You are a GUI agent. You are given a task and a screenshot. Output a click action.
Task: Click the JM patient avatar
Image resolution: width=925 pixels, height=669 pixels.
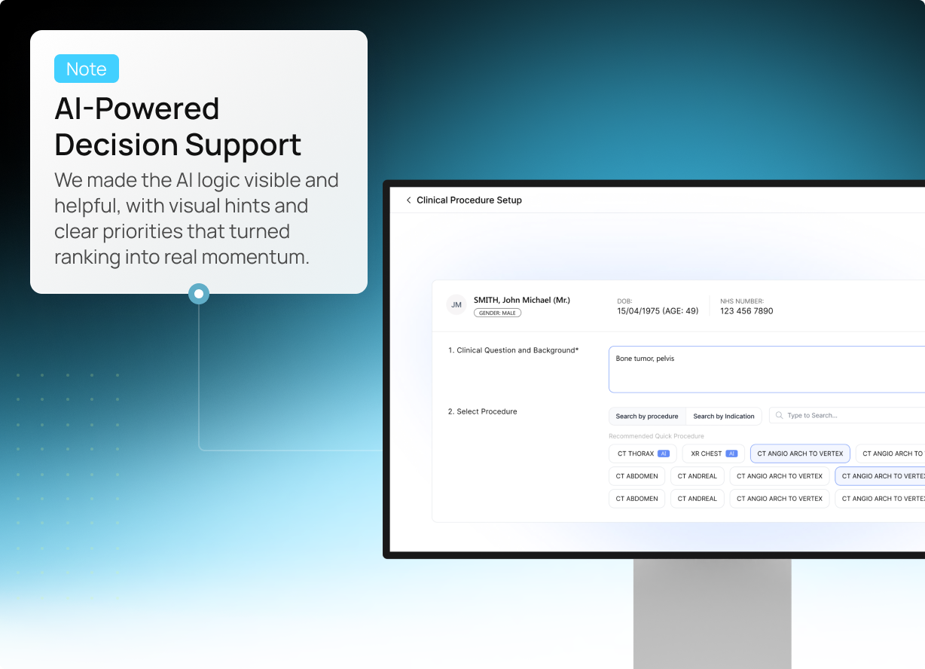456,304
